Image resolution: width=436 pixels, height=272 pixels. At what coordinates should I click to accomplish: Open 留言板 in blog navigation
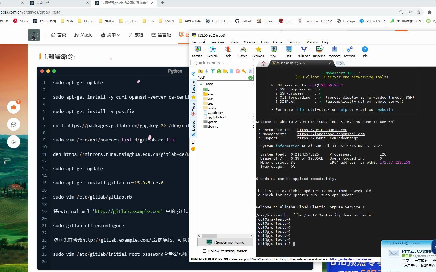click(161, 35)
